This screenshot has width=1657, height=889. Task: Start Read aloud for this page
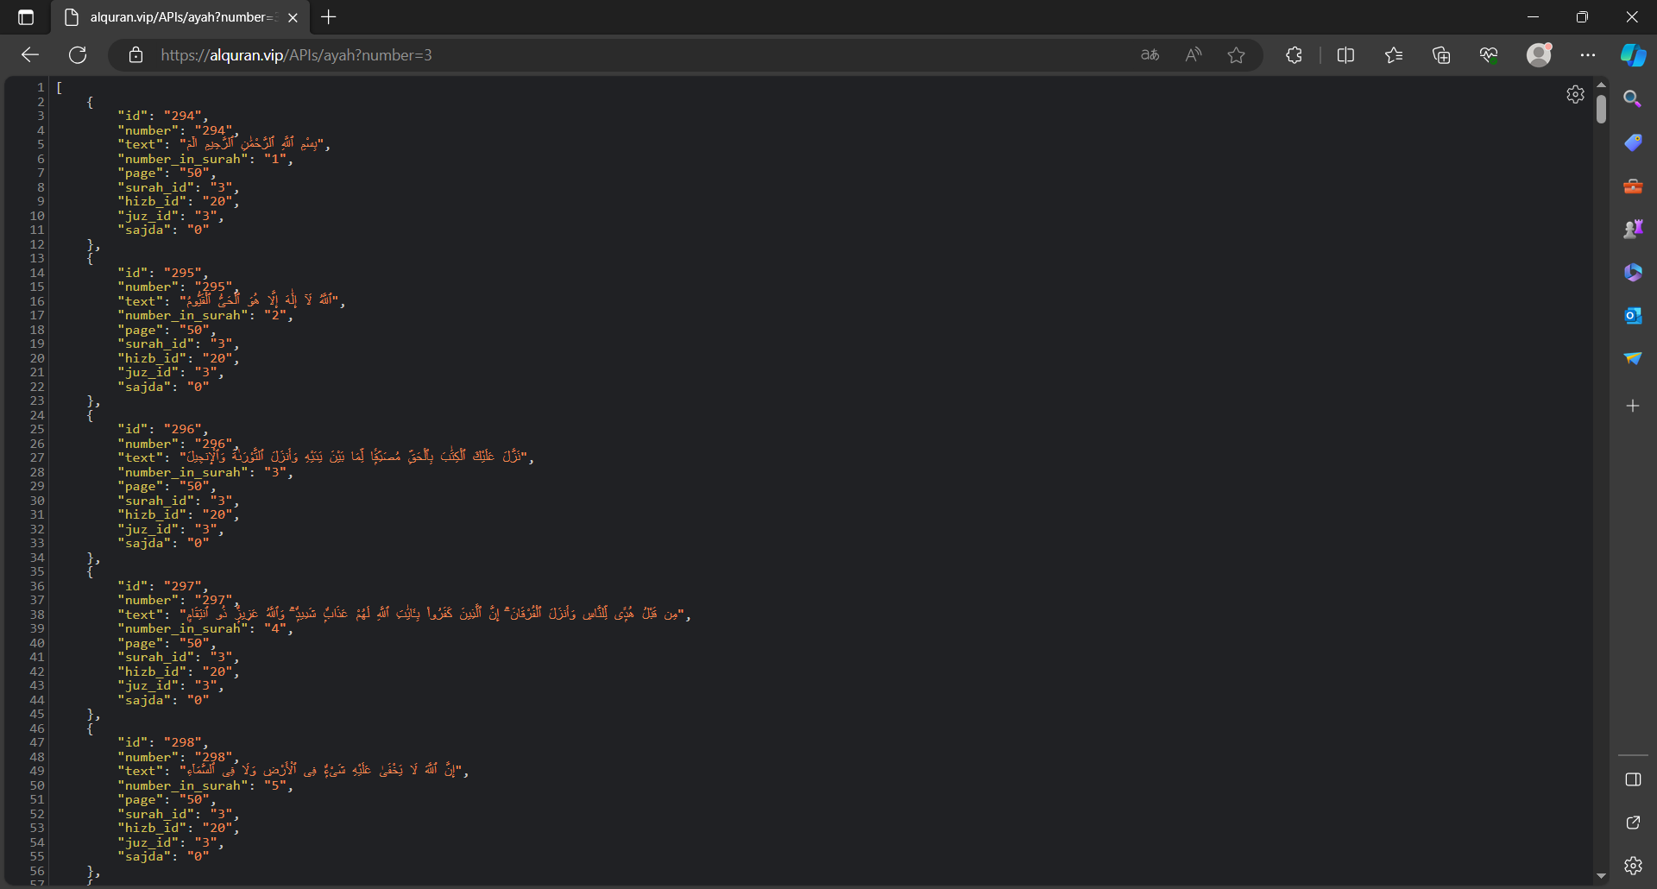(1194, 55)
